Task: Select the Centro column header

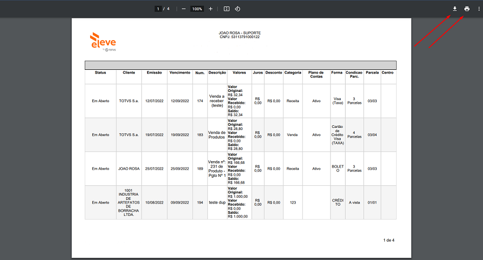Action: click(x=387, y=73)
